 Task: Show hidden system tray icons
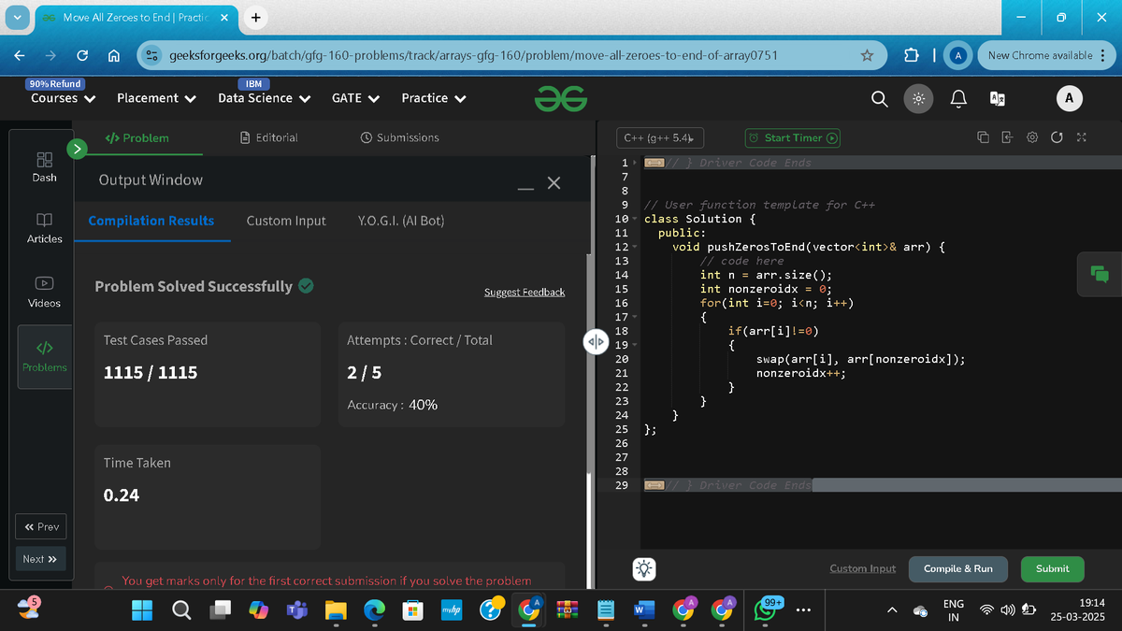(x=892, y=610)
